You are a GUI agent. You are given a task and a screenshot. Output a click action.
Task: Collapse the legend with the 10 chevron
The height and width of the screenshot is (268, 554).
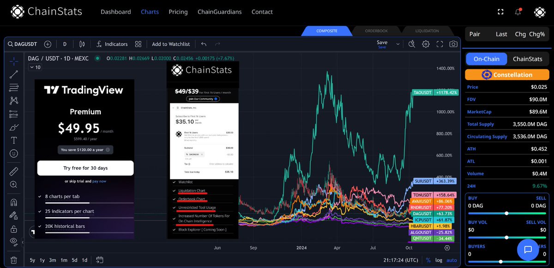pyautogui.click(x=35, y=67)
